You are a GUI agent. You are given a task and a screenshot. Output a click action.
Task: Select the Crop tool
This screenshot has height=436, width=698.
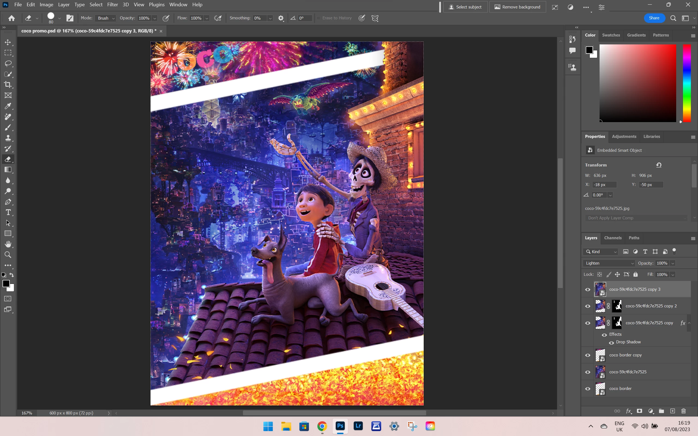coord(8,84)
